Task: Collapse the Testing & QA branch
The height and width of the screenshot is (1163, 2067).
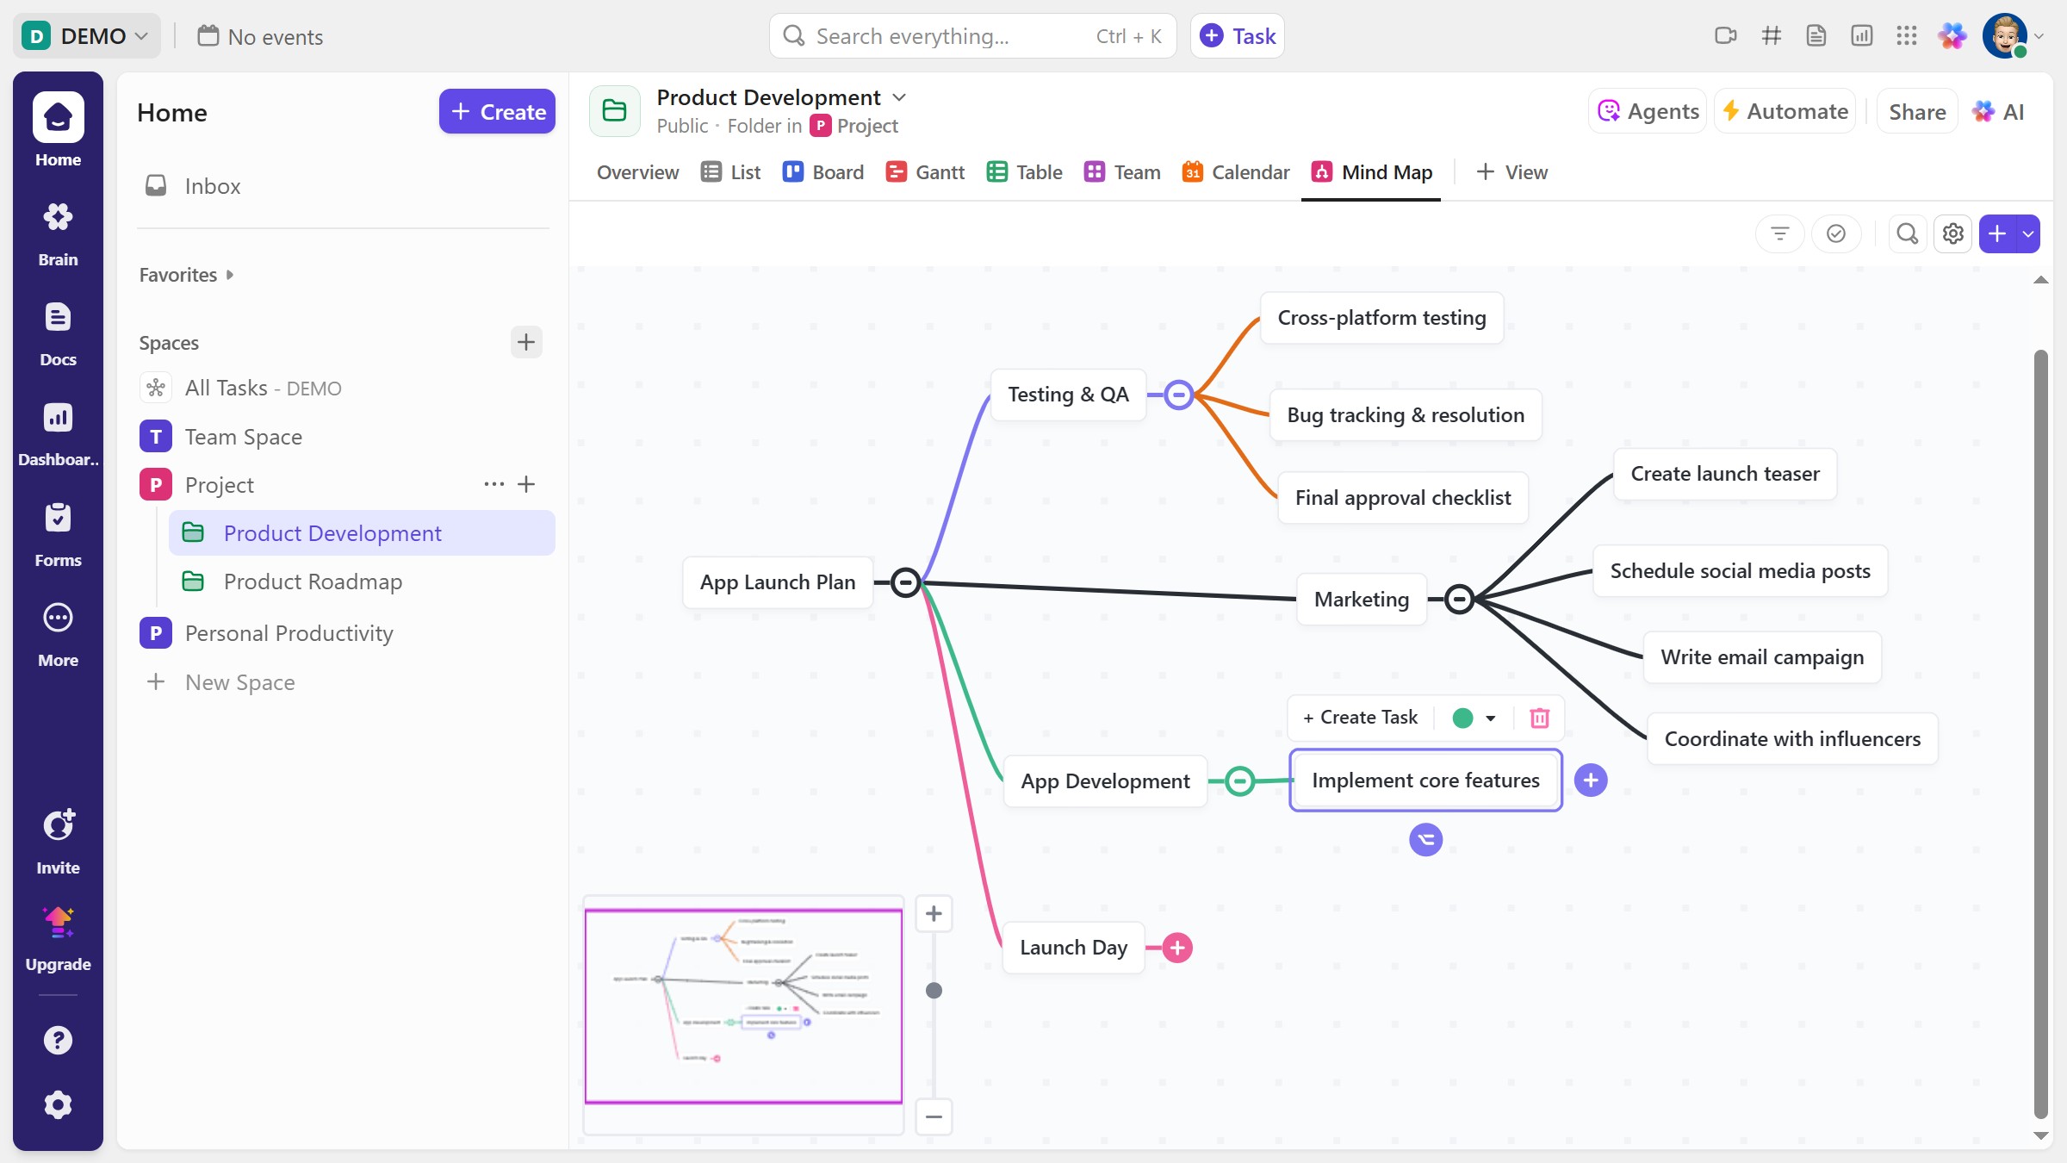Action: click(x=1178, y=395)
